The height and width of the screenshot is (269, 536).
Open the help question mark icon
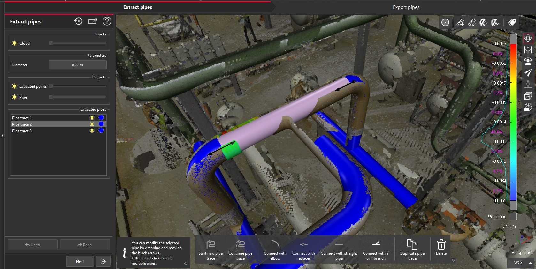107,21
